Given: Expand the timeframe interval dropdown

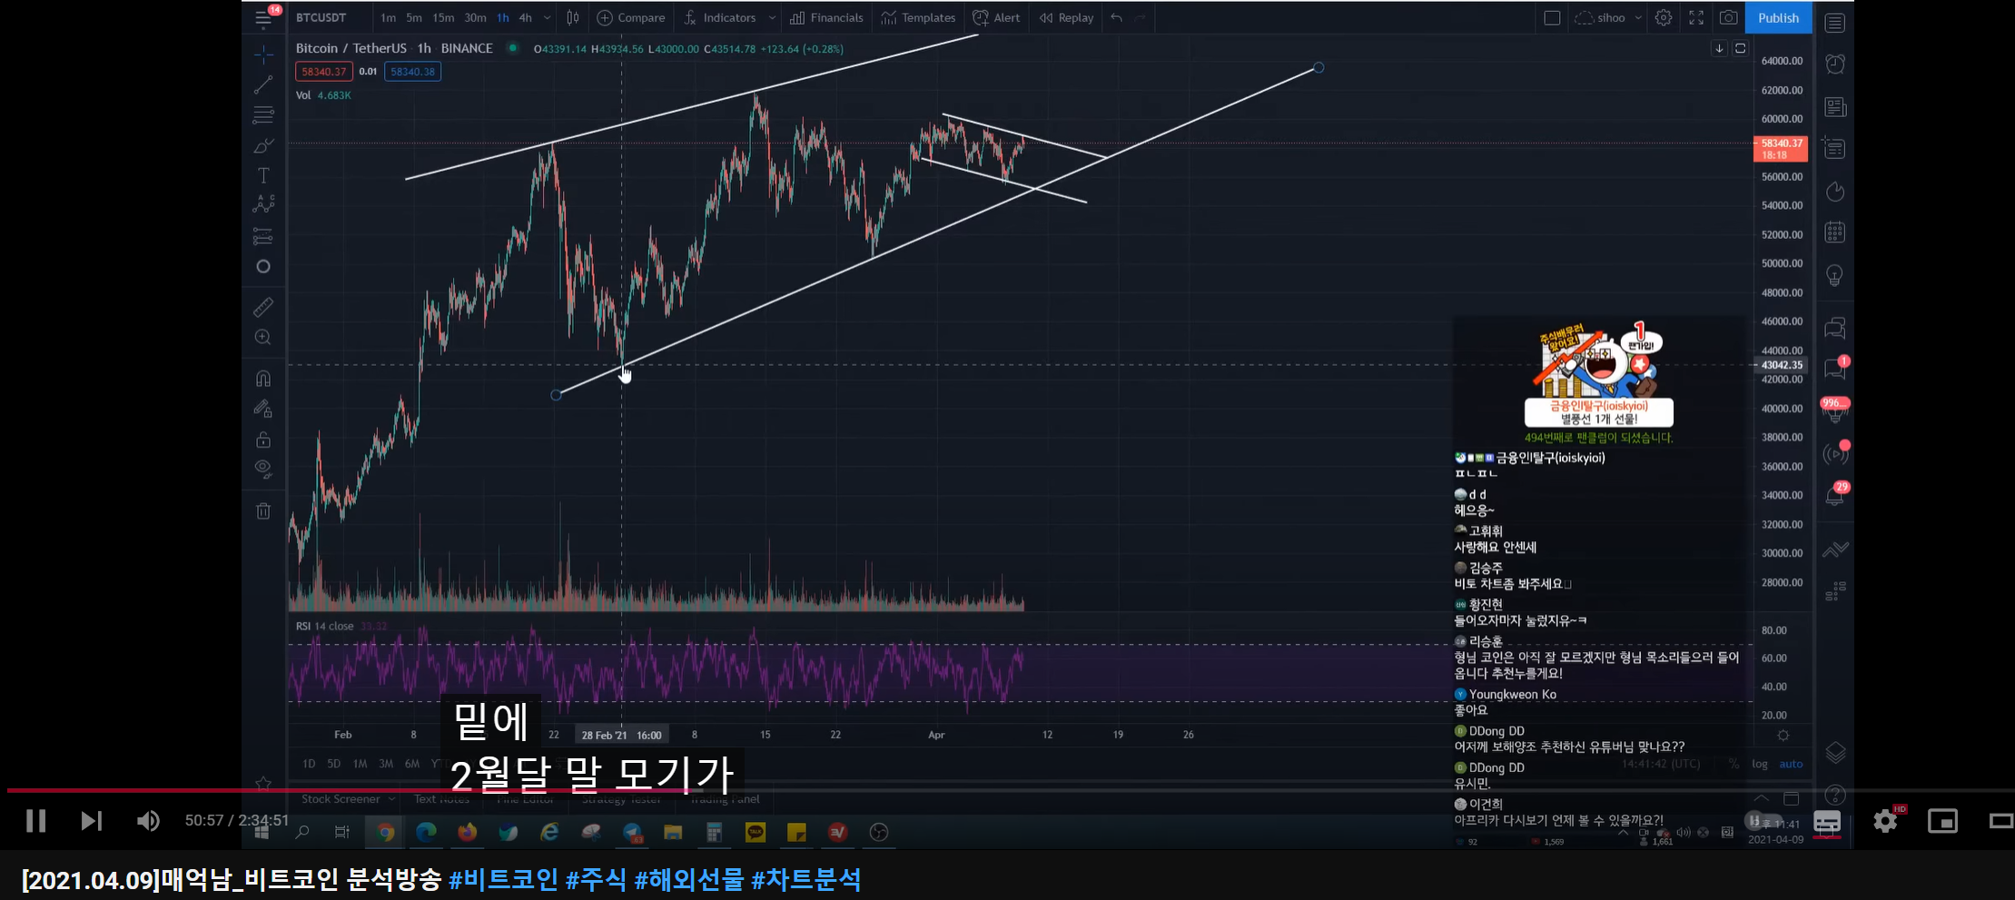Looking at the screenshot, I should 547,17.
